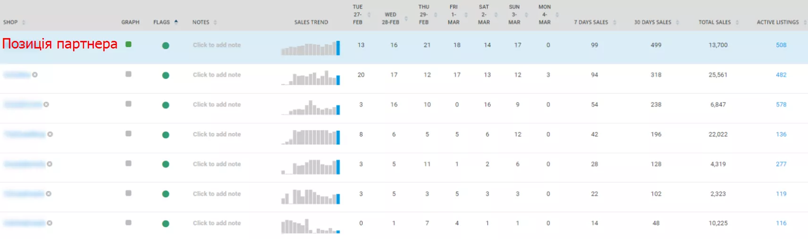Click green flag dot in highlighted top row
This screenshot has width=808, height=239.
[x=166, y=46]
